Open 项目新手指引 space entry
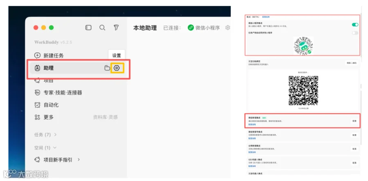 click(58, 160)
